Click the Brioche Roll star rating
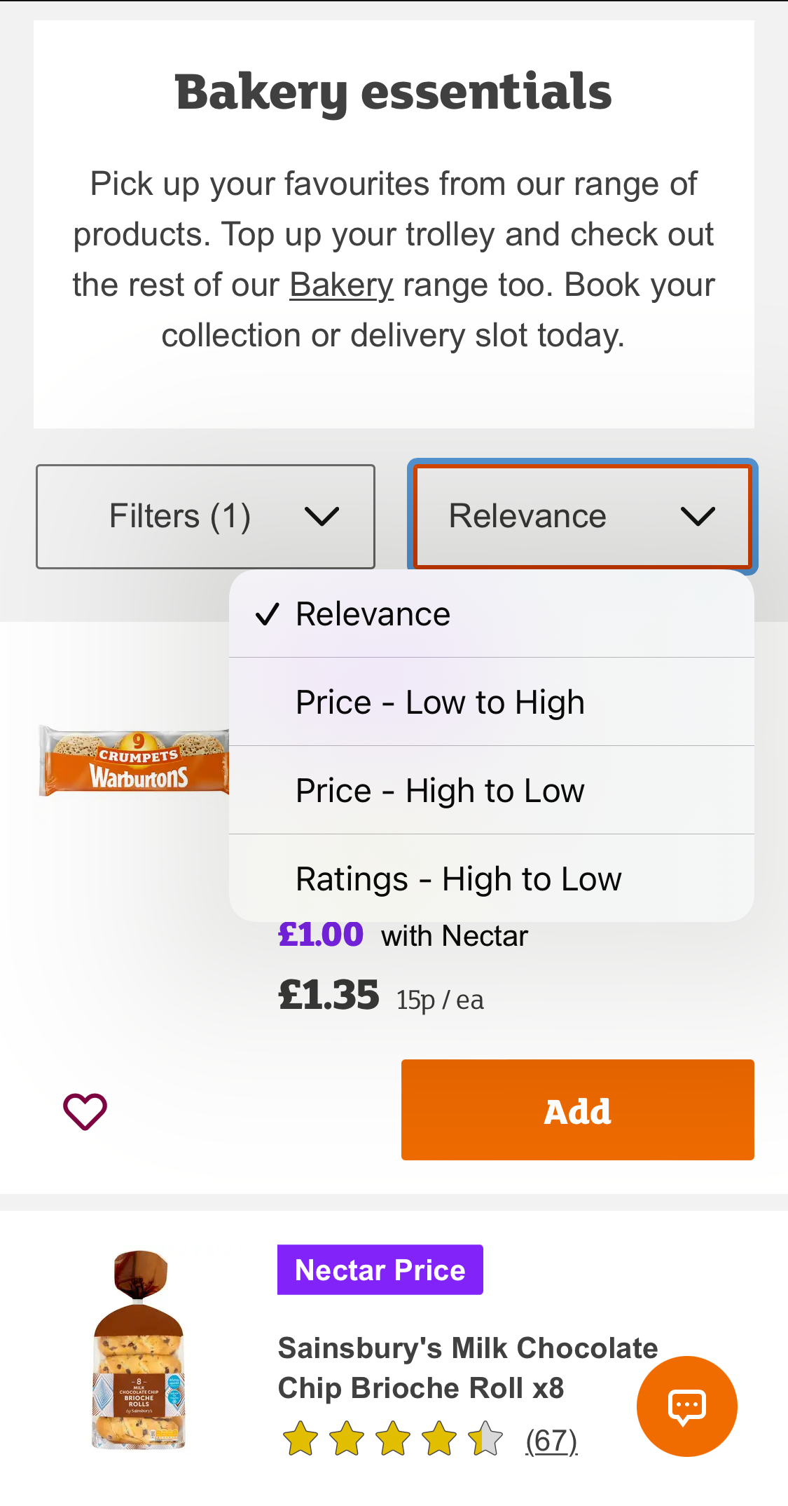The height and width of the screenshot is (1506, 788). pos(392,1439)
